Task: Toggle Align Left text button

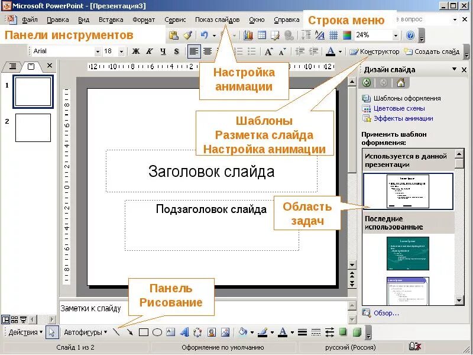Action: click(x=194, y=51)
